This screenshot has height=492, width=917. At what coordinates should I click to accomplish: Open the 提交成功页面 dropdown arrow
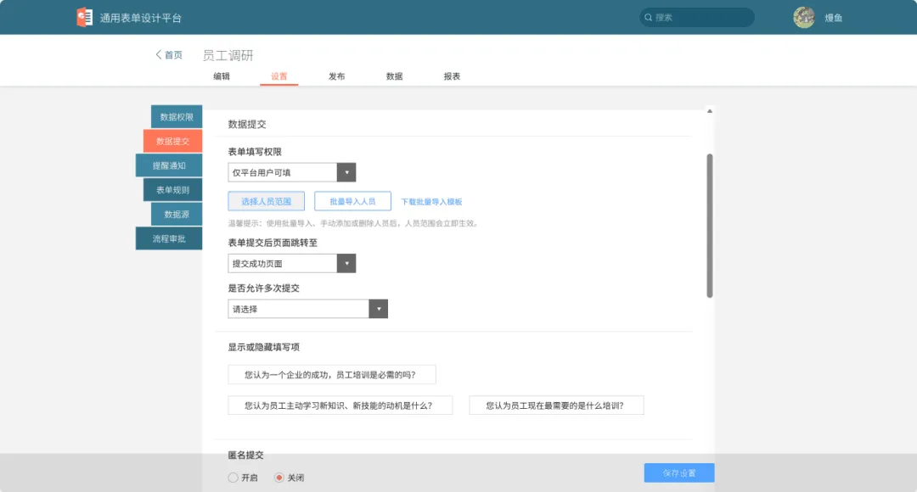[346, 264]
